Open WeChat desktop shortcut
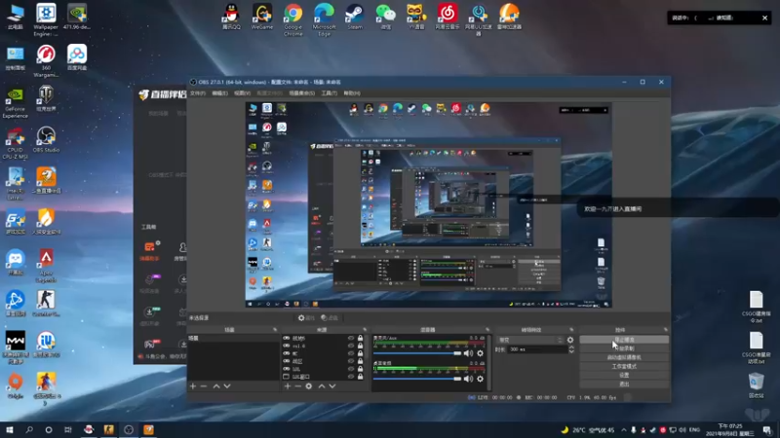 (x=385, y=17)
